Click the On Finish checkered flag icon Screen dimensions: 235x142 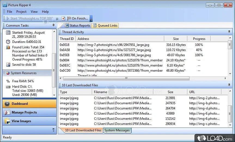tap(69, 18)
